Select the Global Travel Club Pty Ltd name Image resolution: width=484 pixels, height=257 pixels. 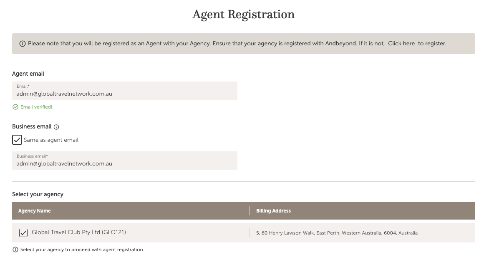tap(79, 232)
